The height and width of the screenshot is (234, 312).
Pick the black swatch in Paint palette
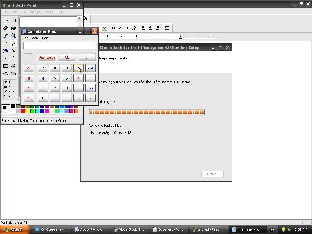pos(13,106)
